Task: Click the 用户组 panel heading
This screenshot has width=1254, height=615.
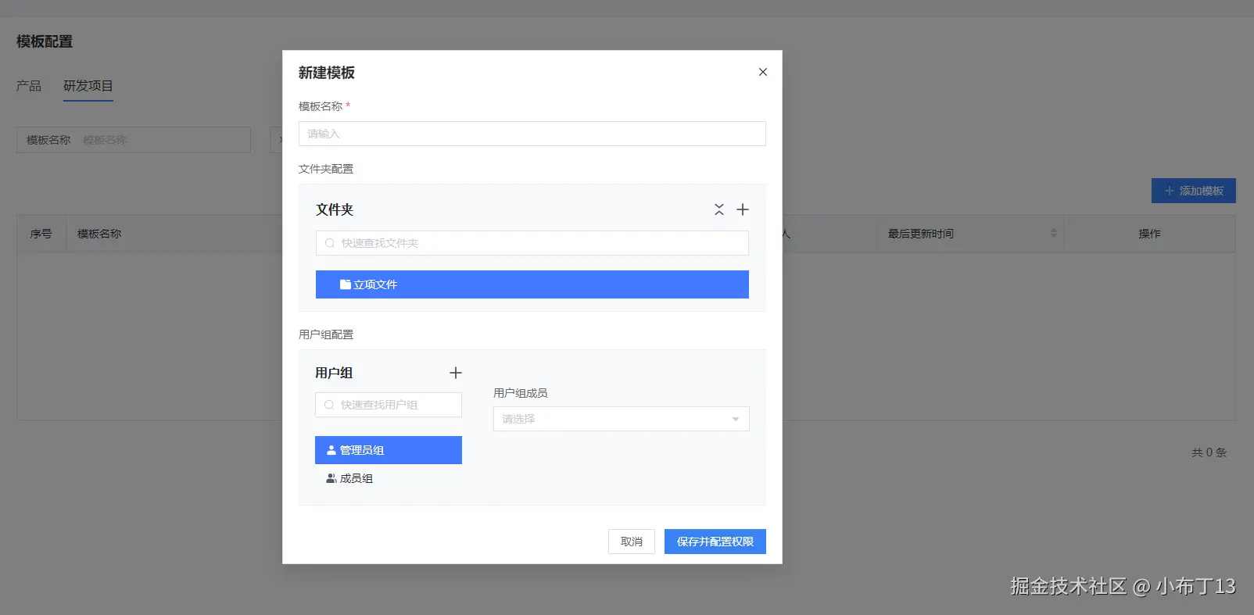Action: pyautogui.click(x=334, y=373)
